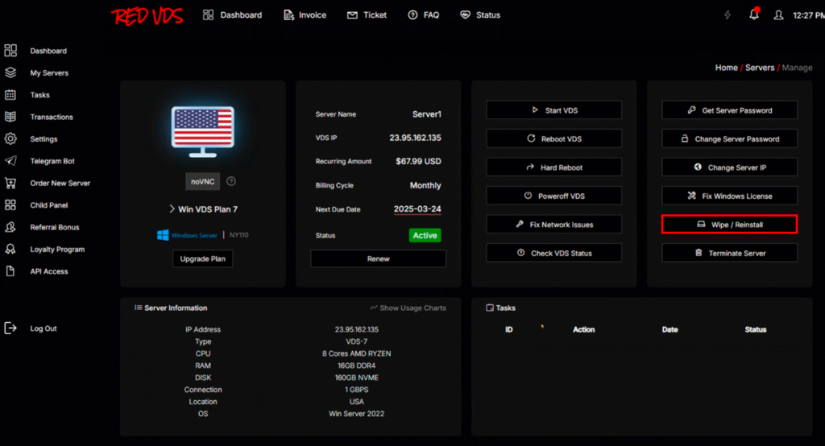The width and height of the screenshot is (825, 446).
Task: Click Get Server Password button
Action: pos(730,110)
